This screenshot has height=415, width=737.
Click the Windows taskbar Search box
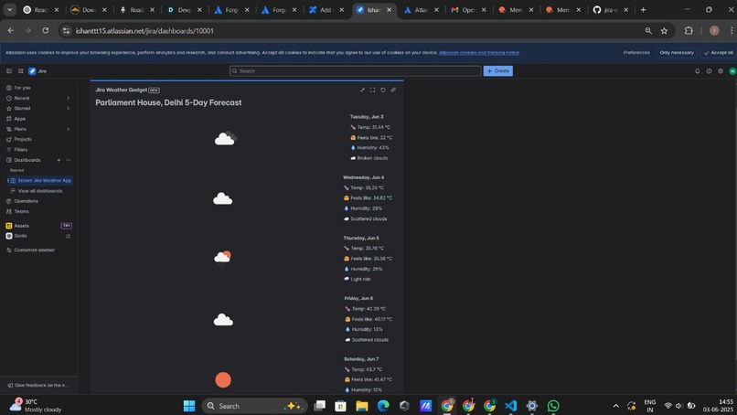coord(254,406)
